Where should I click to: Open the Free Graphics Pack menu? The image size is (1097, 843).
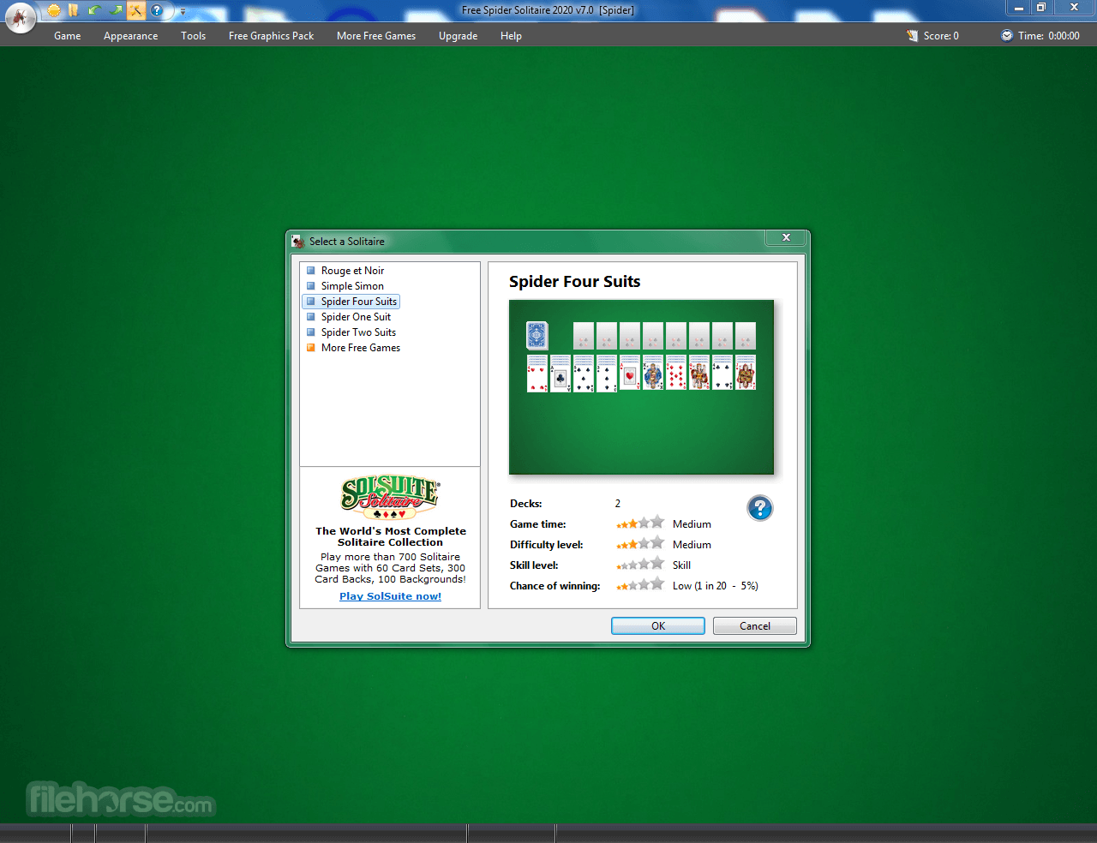click(x=272, y=36)
